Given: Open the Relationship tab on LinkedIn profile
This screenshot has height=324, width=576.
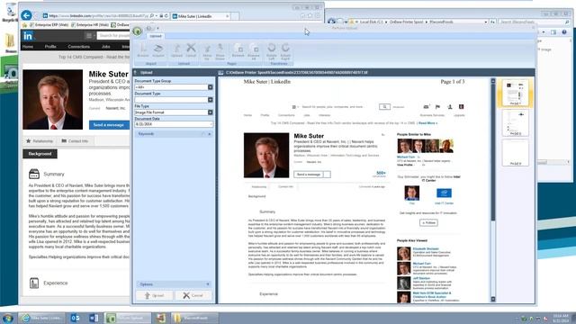Looking at the screenshot, I should tap(40, 141).
